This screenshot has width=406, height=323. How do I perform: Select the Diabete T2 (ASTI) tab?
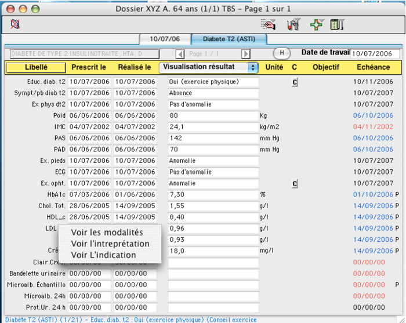[x=229, y=39]
